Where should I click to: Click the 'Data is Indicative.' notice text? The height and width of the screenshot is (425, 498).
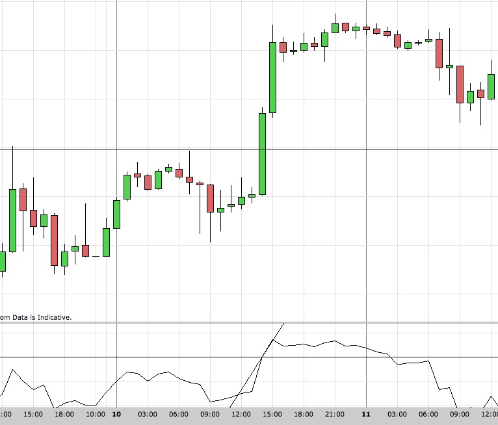pyautogui.click(x=42, y=317)
